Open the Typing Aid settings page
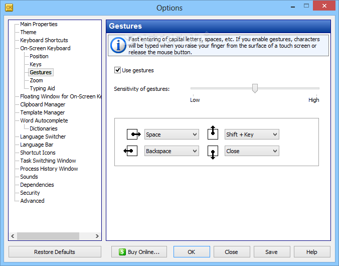 coord(42,88)
